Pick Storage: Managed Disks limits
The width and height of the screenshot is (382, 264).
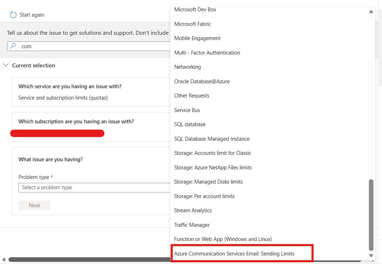(208, 182)
